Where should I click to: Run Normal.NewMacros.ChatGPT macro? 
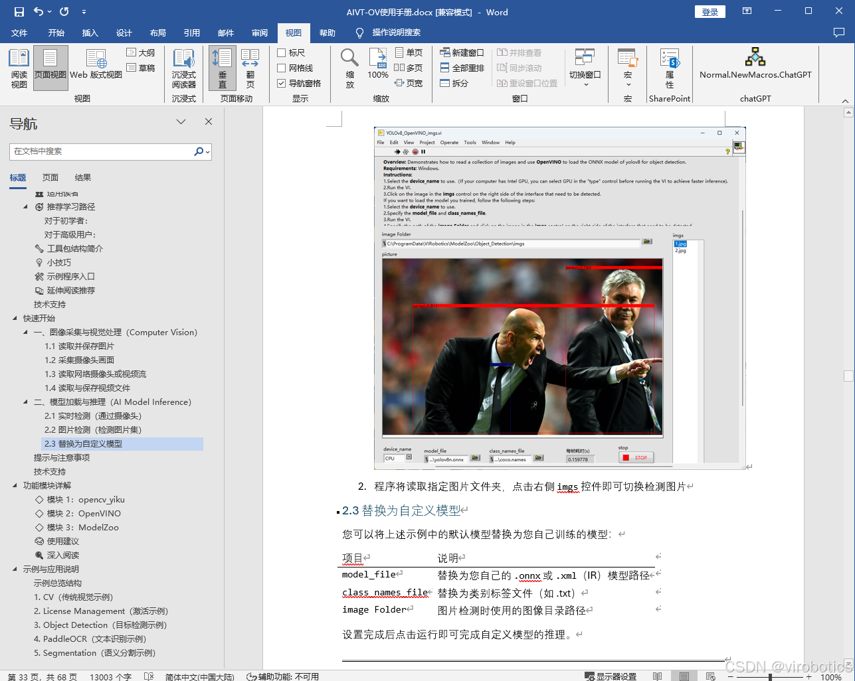[755, 64]
